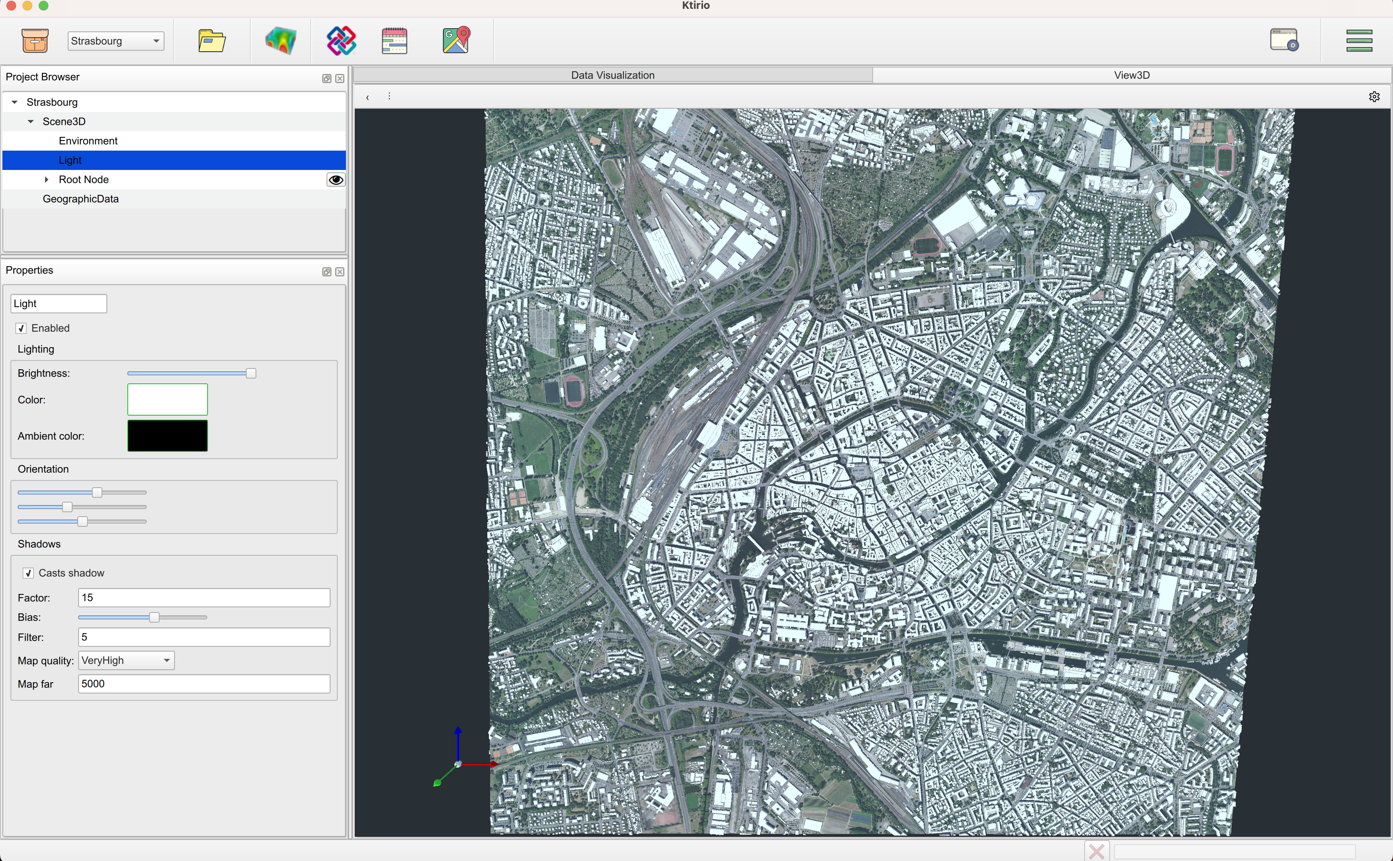The height and width of the screenshot is (861, 1393).
Task: Open the green hamburger menu icon
Action: 1360,41
